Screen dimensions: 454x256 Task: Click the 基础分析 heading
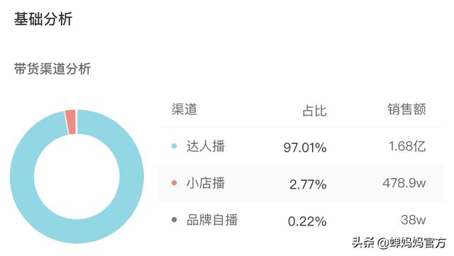(x=43, y=19)
